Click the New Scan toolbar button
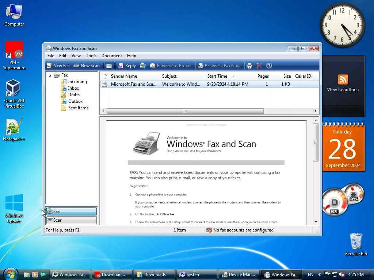This screenshot has width=374, height=280. [86, 66]
